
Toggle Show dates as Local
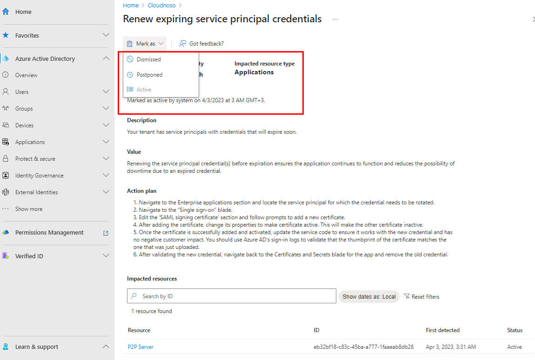click(x=369, y=296)
